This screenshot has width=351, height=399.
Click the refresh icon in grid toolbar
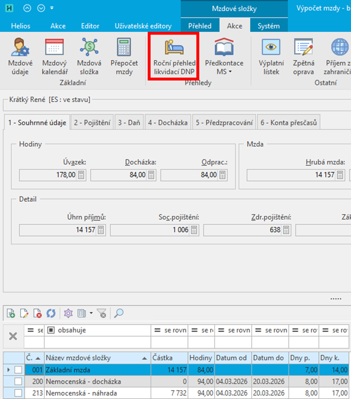[51, 313]
